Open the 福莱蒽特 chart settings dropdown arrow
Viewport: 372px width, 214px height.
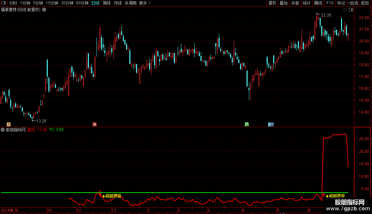click(44, 10)
